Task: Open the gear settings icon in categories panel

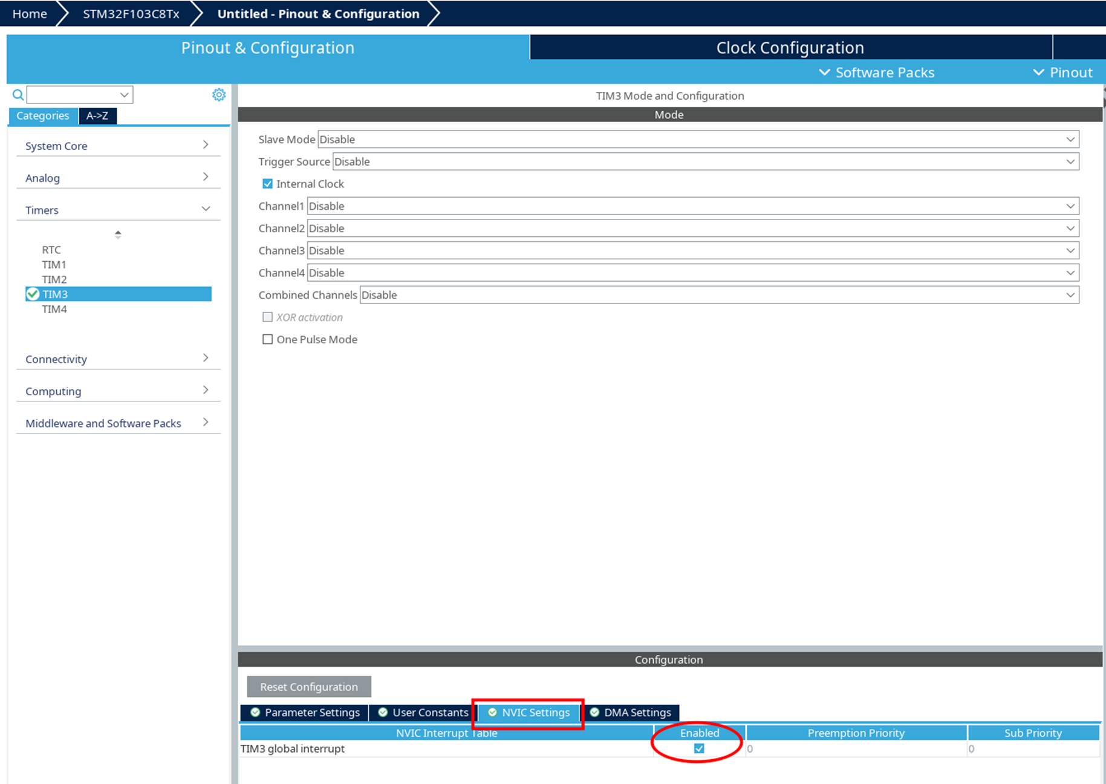Action: click(219, 95)
